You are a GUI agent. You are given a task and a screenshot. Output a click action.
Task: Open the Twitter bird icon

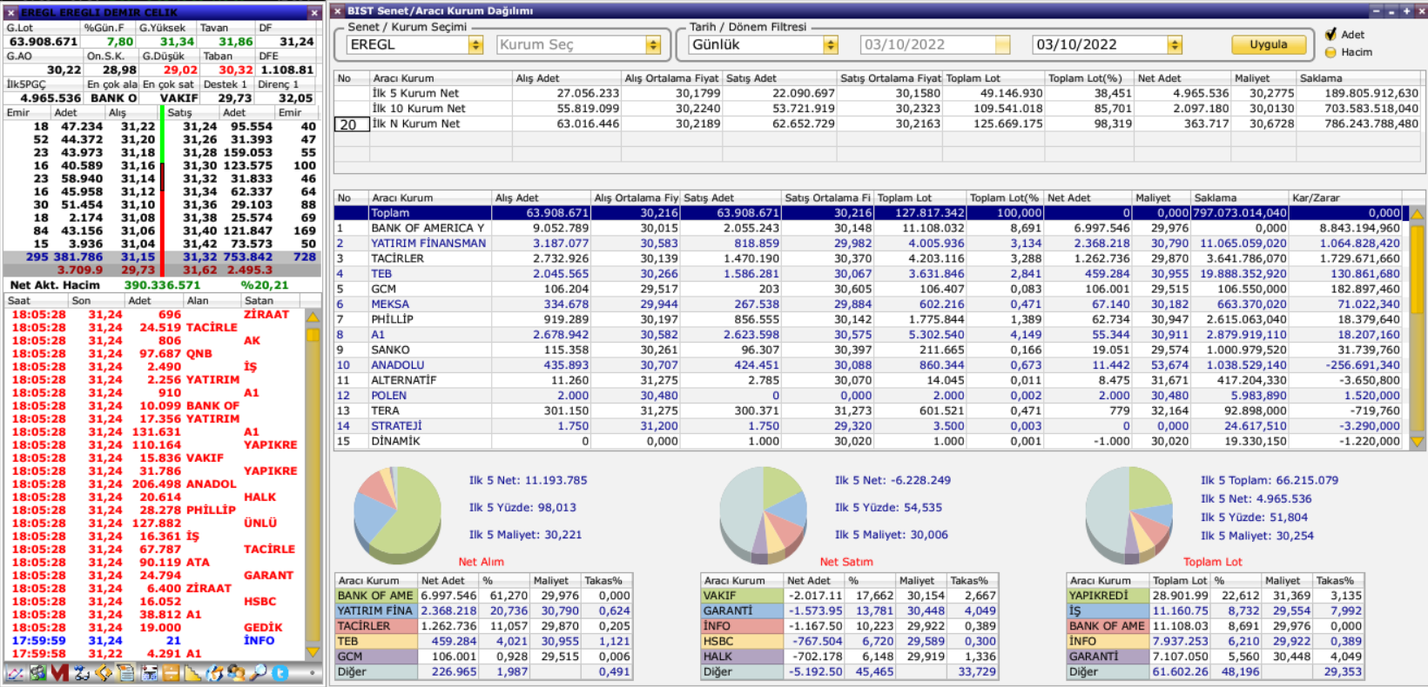(280, 673)
